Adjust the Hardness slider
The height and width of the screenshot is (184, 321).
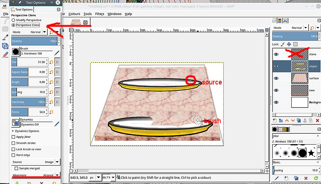[29, 102]
